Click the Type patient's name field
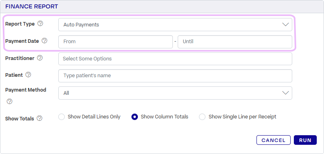Viewport: 324px width, 154px height. click(x=175, y=76)
